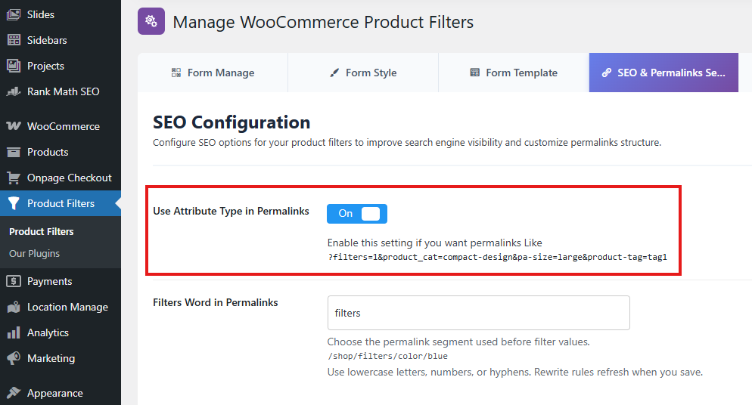
Task: Click the Analytics bar chart icon
Action: click(14, 332)
